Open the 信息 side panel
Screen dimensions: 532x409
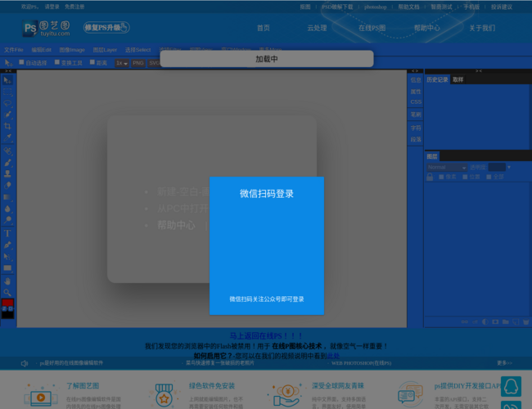click(x=416, y=80)
